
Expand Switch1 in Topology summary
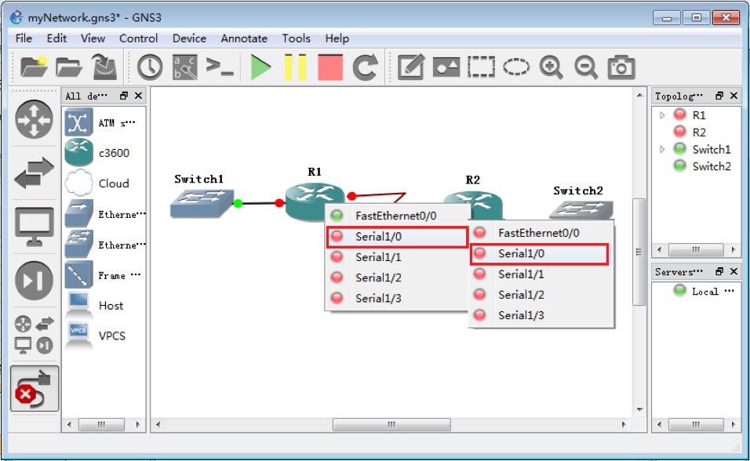pyautogui.click(x=662, y=149)
